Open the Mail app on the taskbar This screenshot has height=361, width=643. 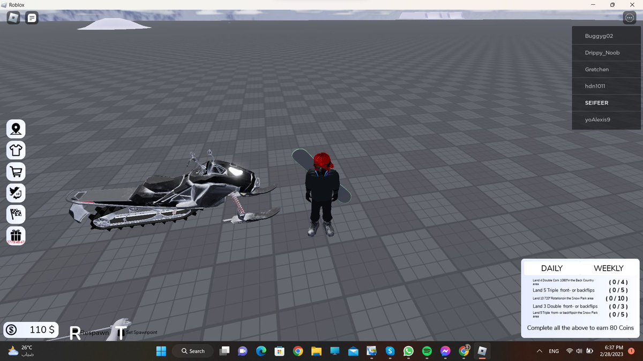pyautogui.click(x=353, y=351)
